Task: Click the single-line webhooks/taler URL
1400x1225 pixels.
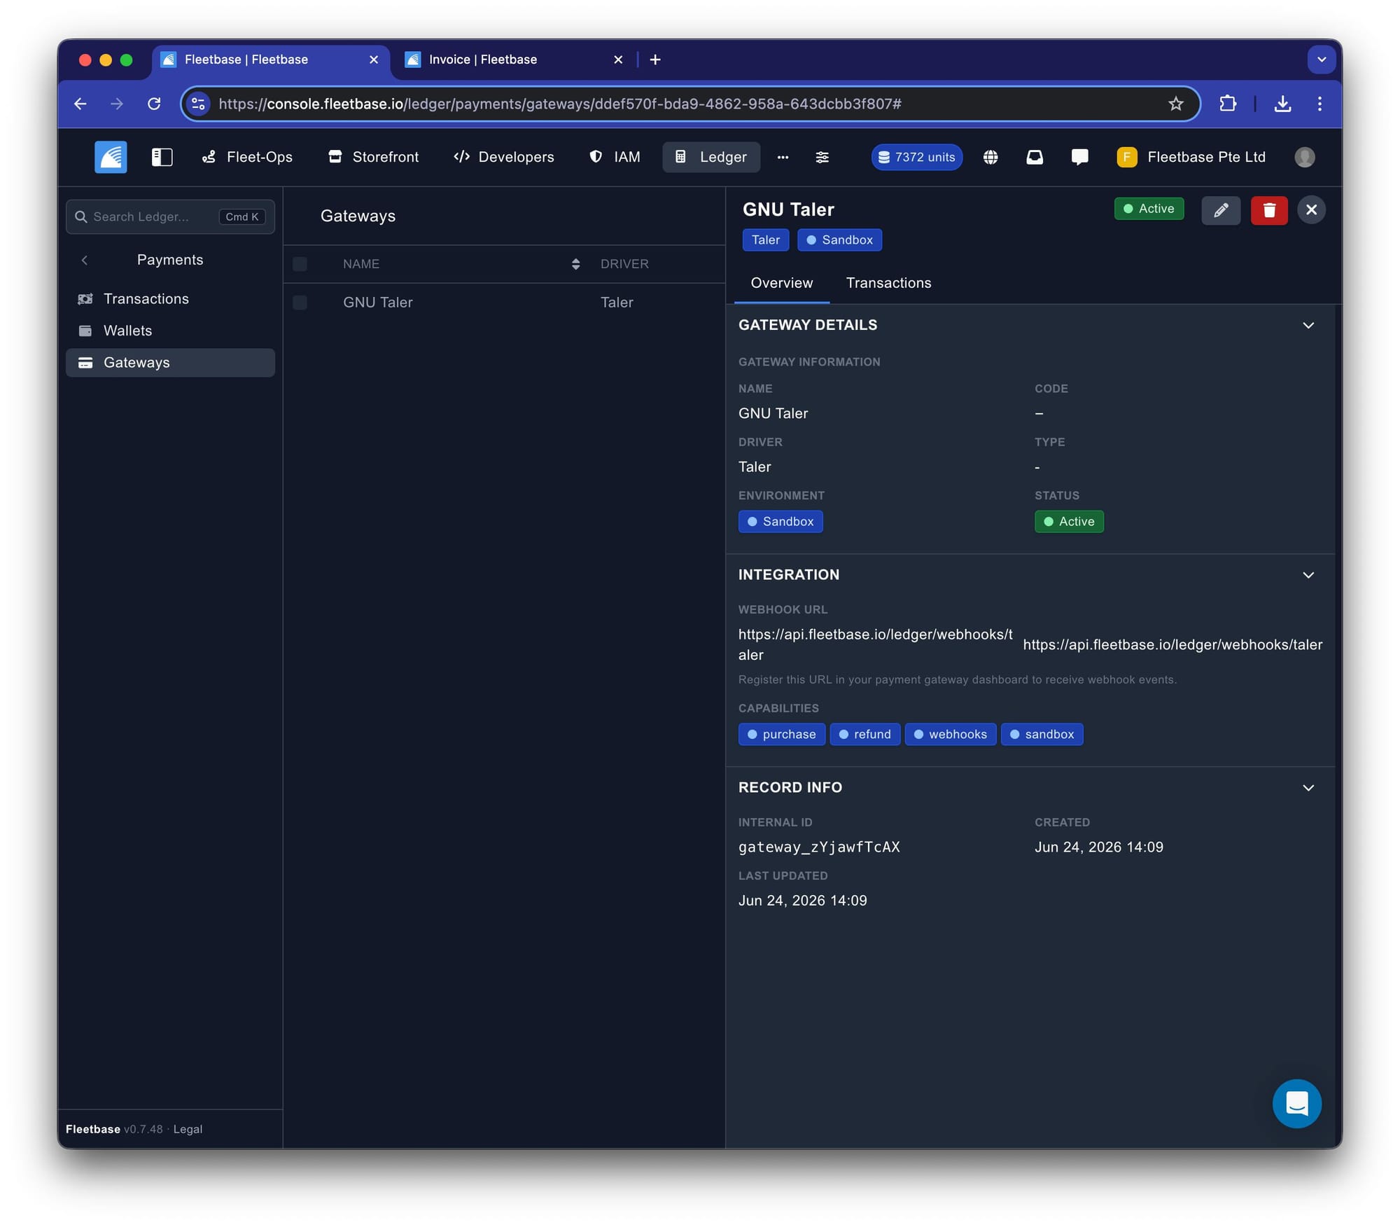Action: pos(1172,644)
